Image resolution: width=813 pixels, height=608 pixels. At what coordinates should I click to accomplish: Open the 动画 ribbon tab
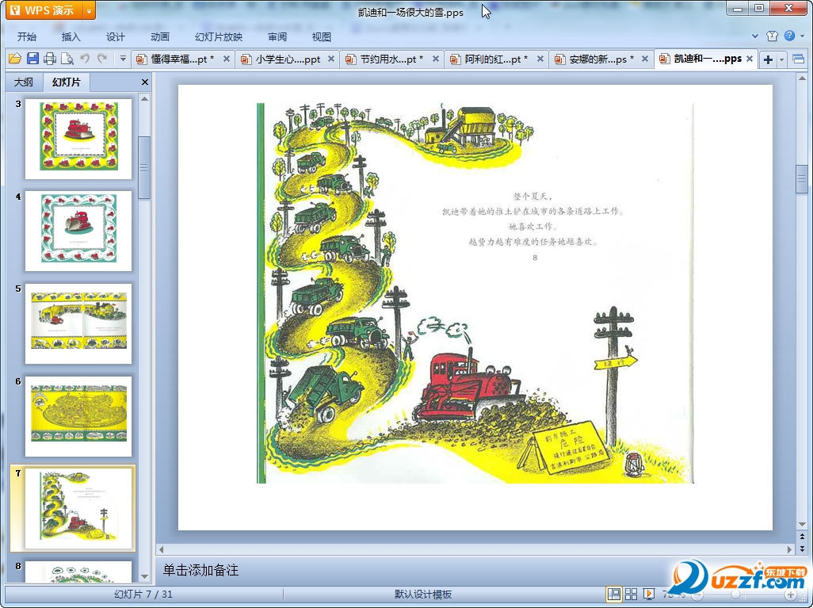coord(160,36)
